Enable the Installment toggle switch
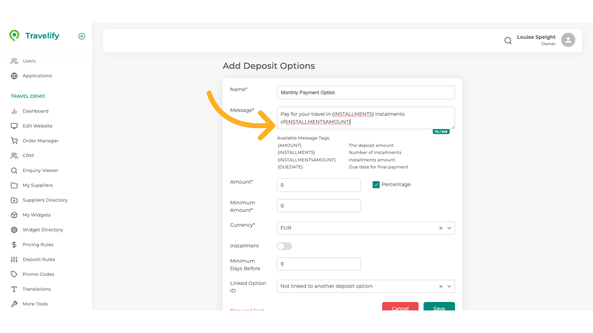 (x=284, y=246)
